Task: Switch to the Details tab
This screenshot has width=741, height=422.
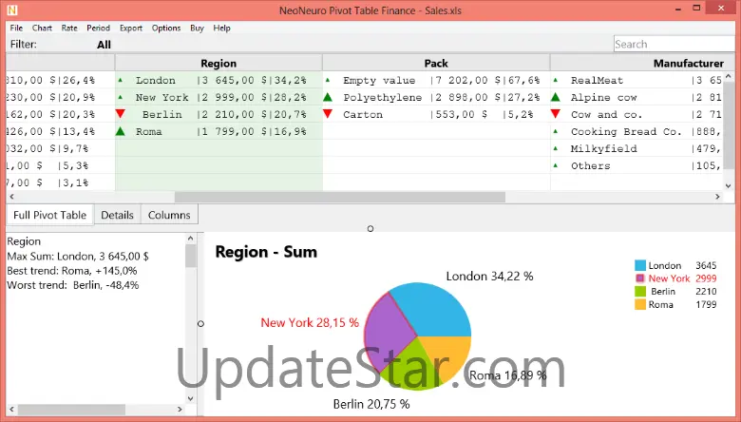Action: coord(117,215)
